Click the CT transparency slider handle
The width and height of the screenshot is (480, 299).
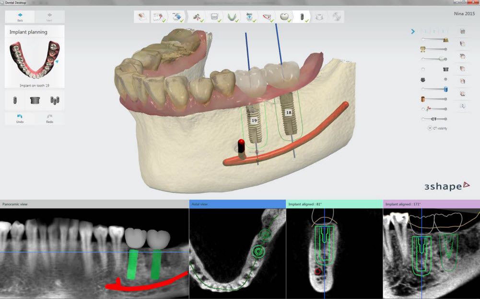[445, 119]
